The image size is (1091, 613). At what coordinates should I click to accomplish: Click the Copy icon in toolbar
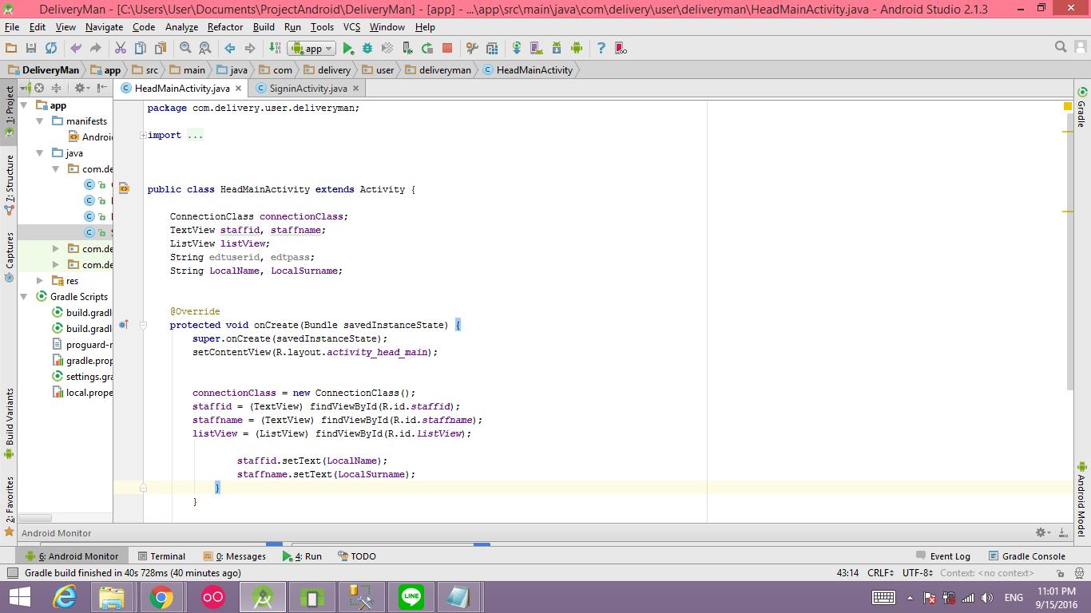(141, 49)
